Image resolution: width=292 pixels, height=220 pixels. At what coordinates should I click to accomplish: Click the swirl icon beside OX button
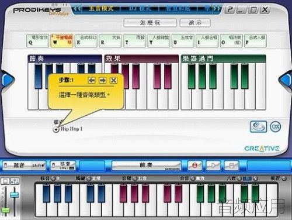(258, 126)
